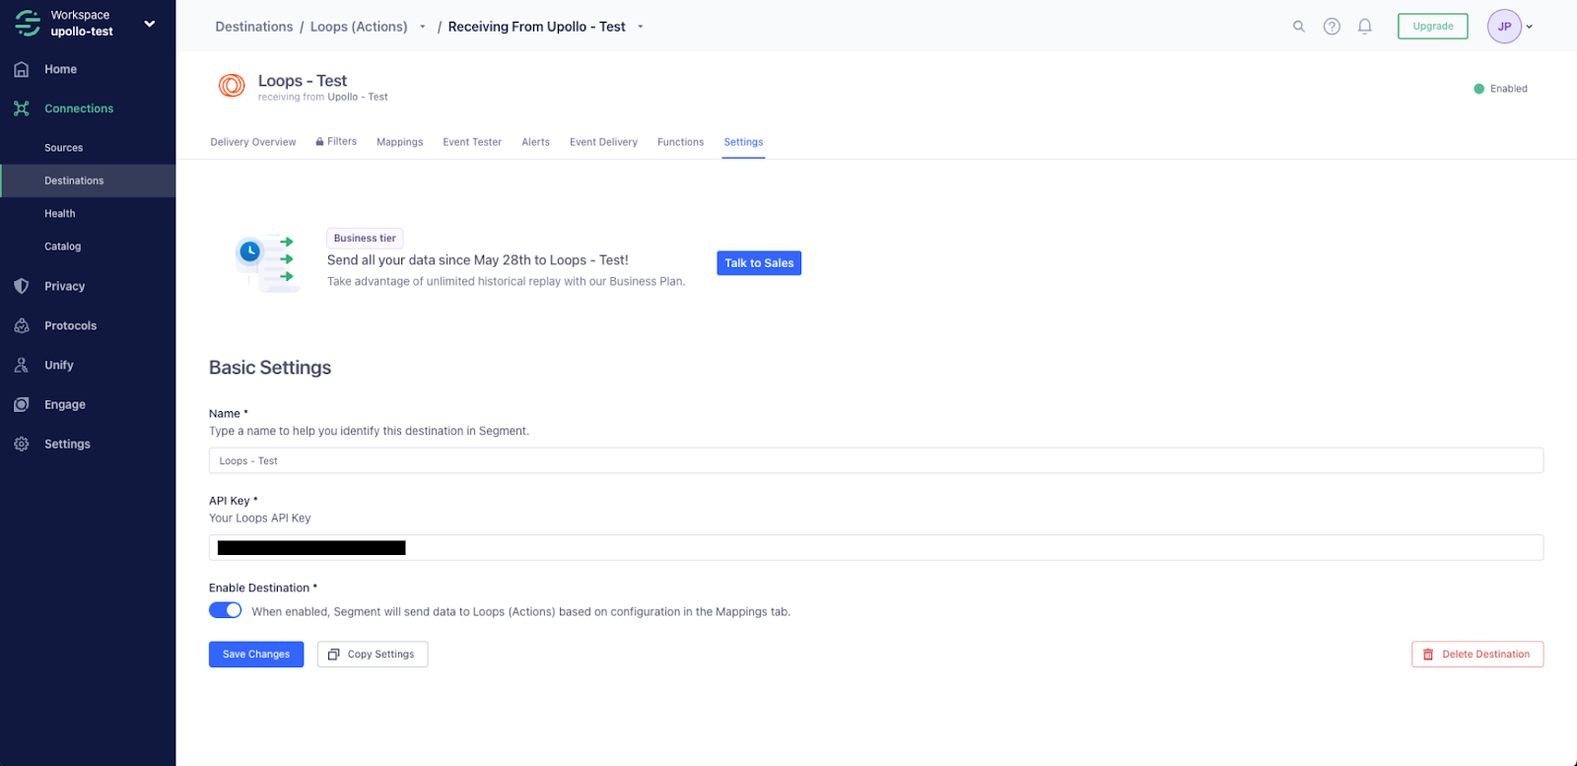
Task: Expand the user account menu chevron
Action: 1530,27
